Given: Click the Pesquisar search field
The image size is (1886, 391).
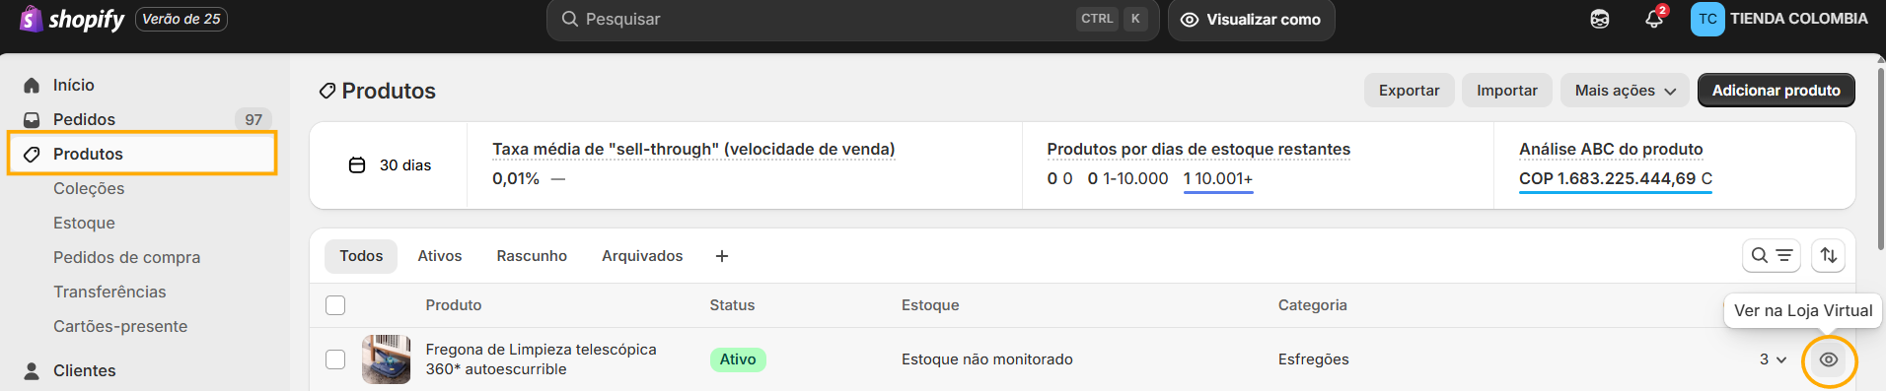Looking at the screenshot, I should (852, 20).
